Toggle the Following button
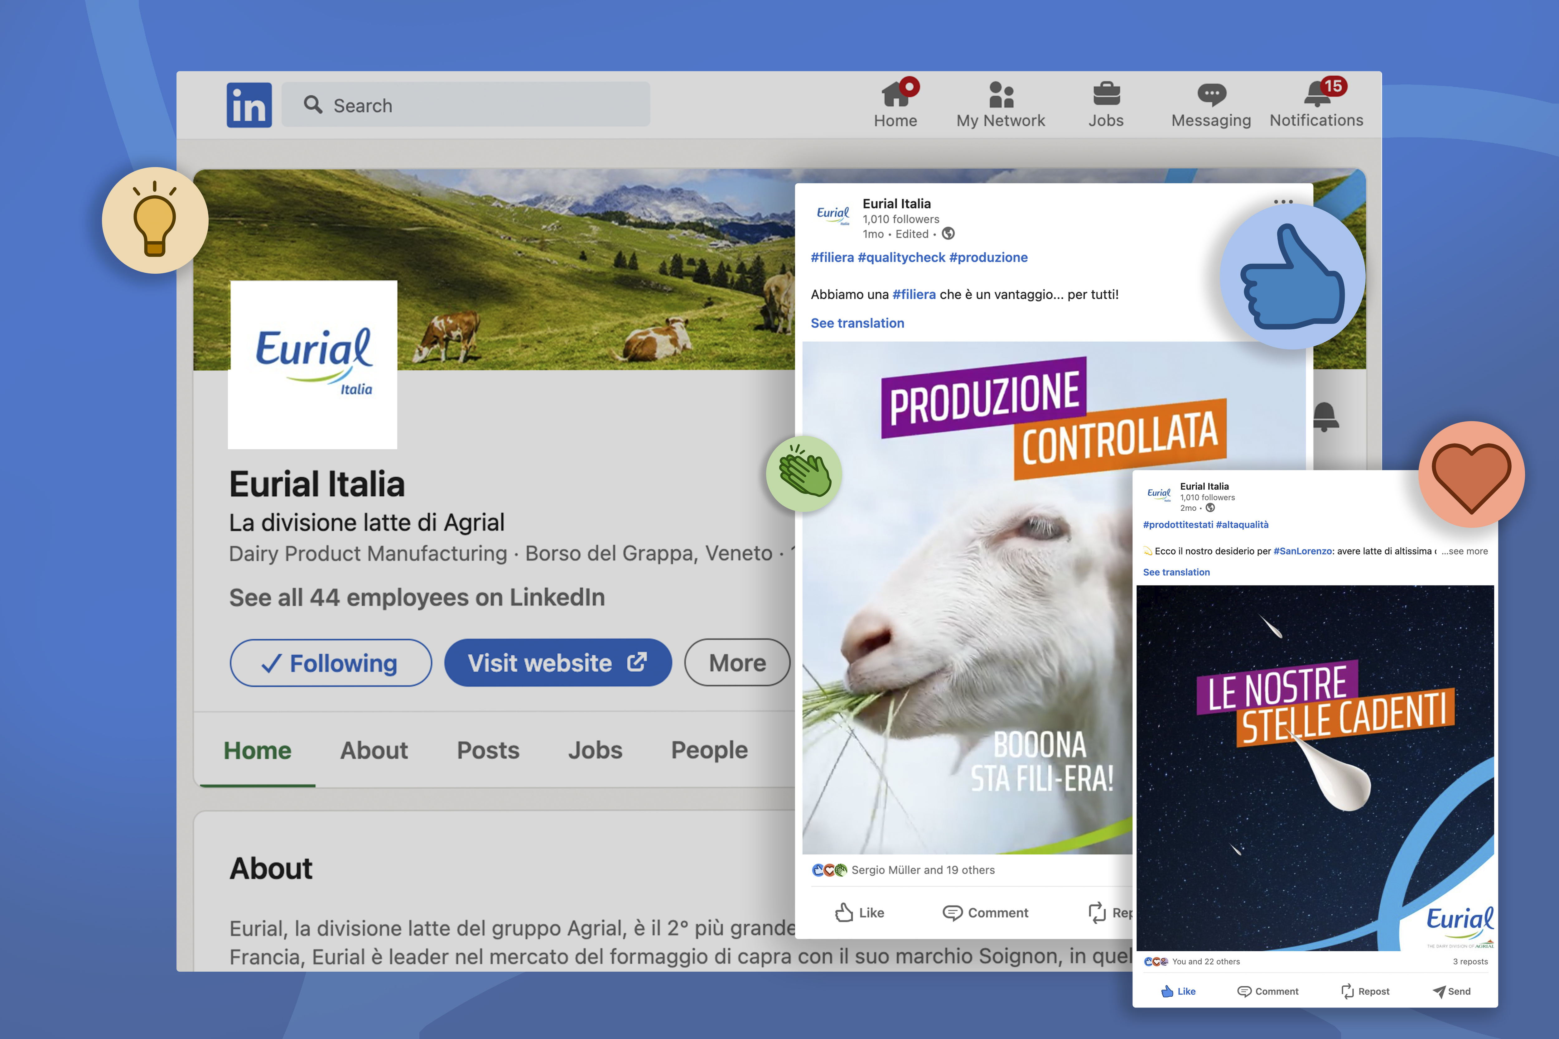The height and width of the screenshot is (1039, 1559). pos(330,663)
